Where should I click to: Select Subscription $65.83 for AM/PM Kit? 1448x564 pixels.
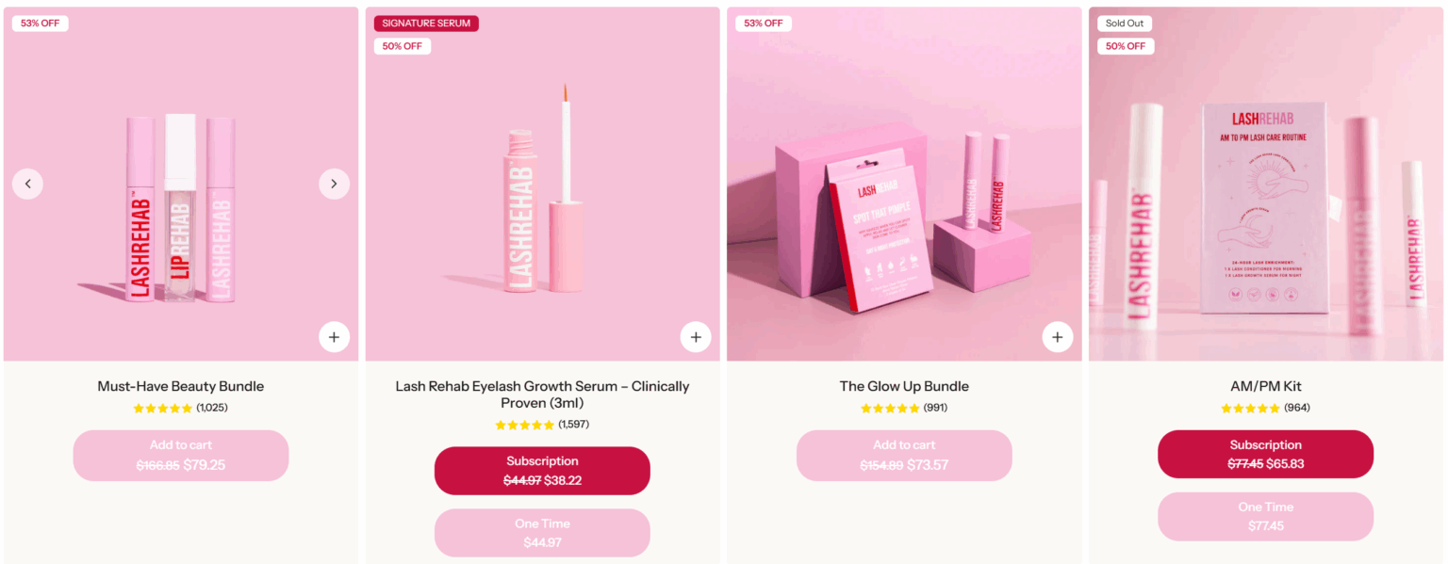click(1265, 454)
